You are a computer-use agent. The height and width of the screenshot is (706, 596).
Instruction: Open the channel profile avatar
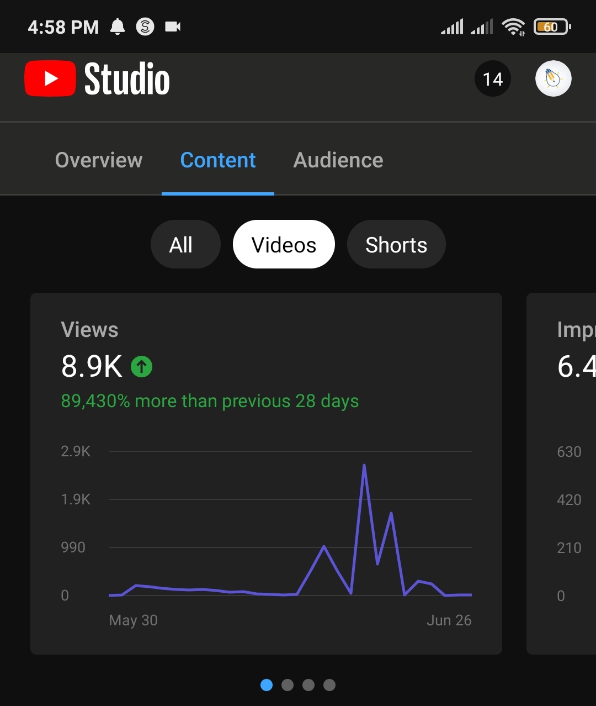pyautogui.click(x=554, y=79)
